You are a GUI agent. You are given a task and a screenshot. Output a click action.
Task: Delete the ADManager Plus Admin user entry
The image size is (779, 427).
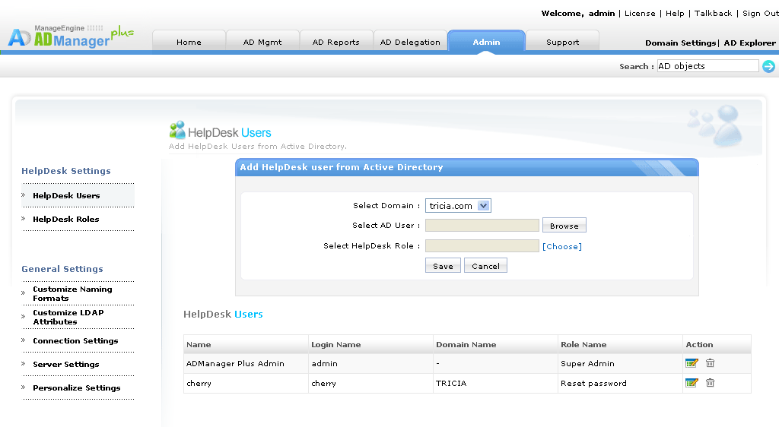[710, 363]
